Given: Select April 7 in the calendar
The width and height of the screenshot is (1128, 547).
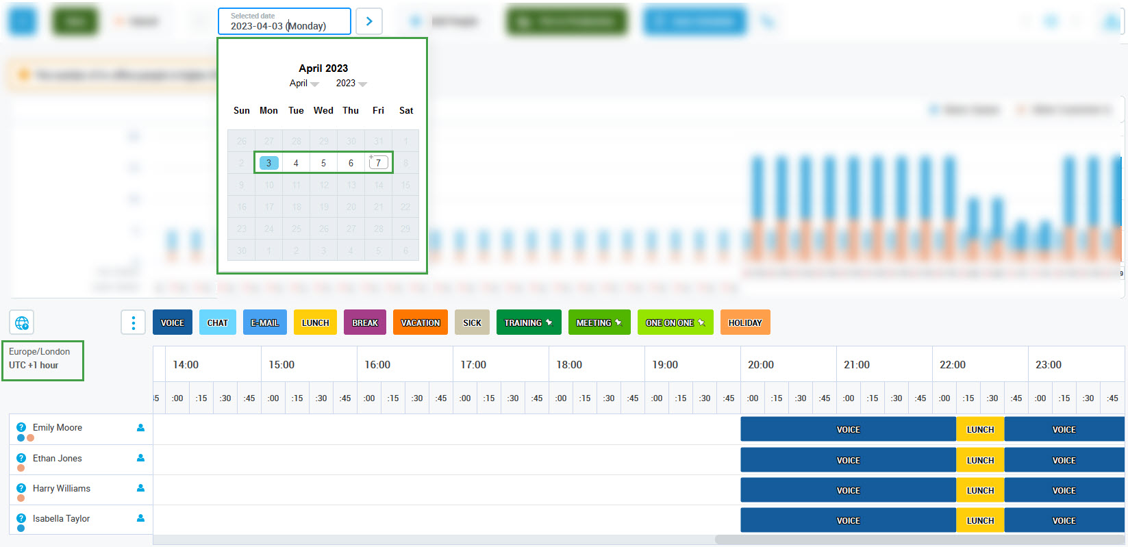Looking at the screenshot, I should 378,163.
